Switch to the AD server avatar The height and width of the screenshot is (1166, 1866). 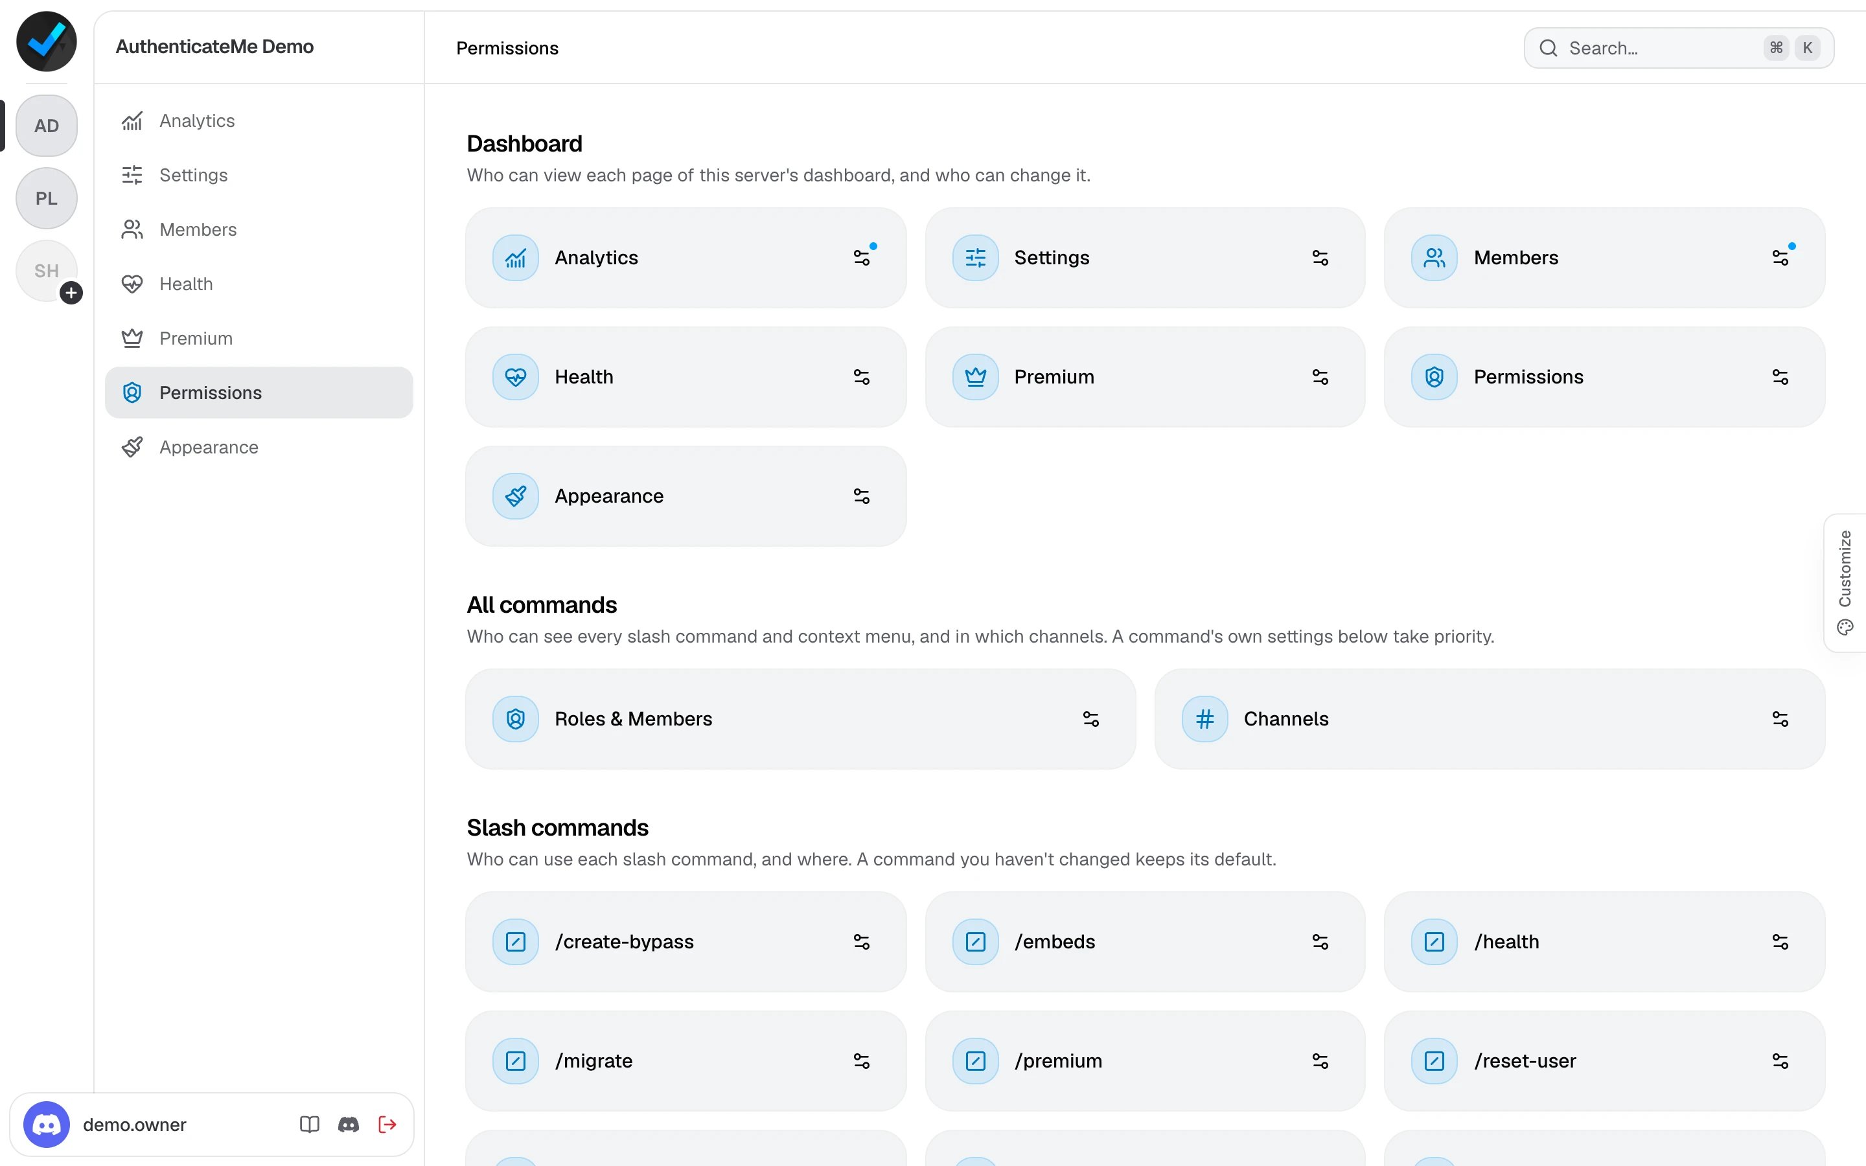[x=46, y=126]
